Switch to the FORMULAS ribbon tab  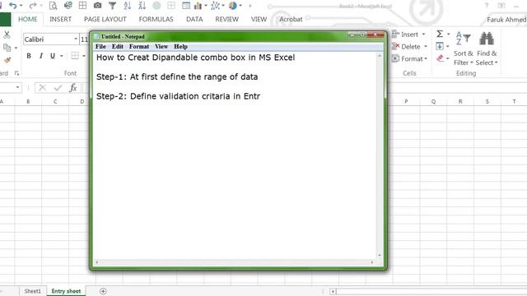(156, 20)
